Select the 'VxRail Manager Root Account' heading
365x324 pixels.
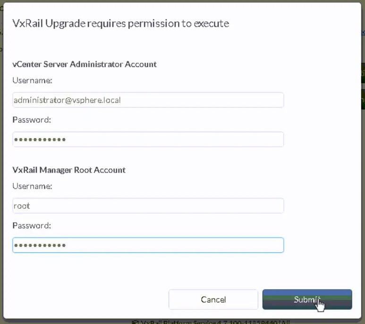click(x=69, y=170)
